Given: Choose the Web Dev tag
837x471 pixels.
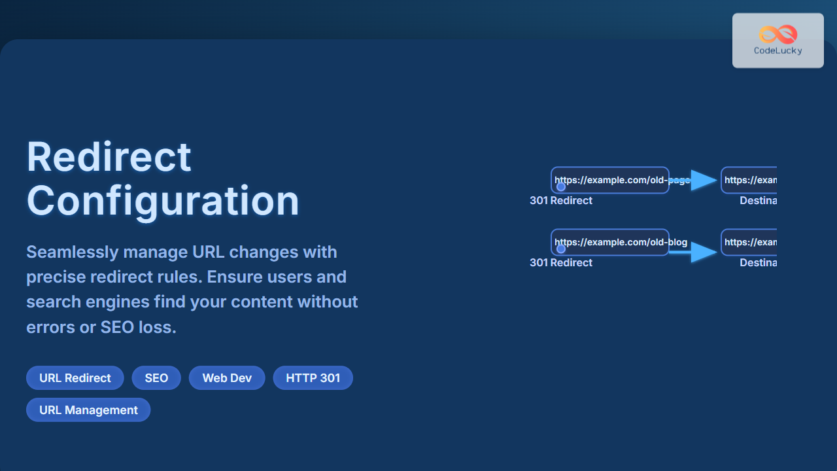Looking at the screenshot, I should 227,378.
